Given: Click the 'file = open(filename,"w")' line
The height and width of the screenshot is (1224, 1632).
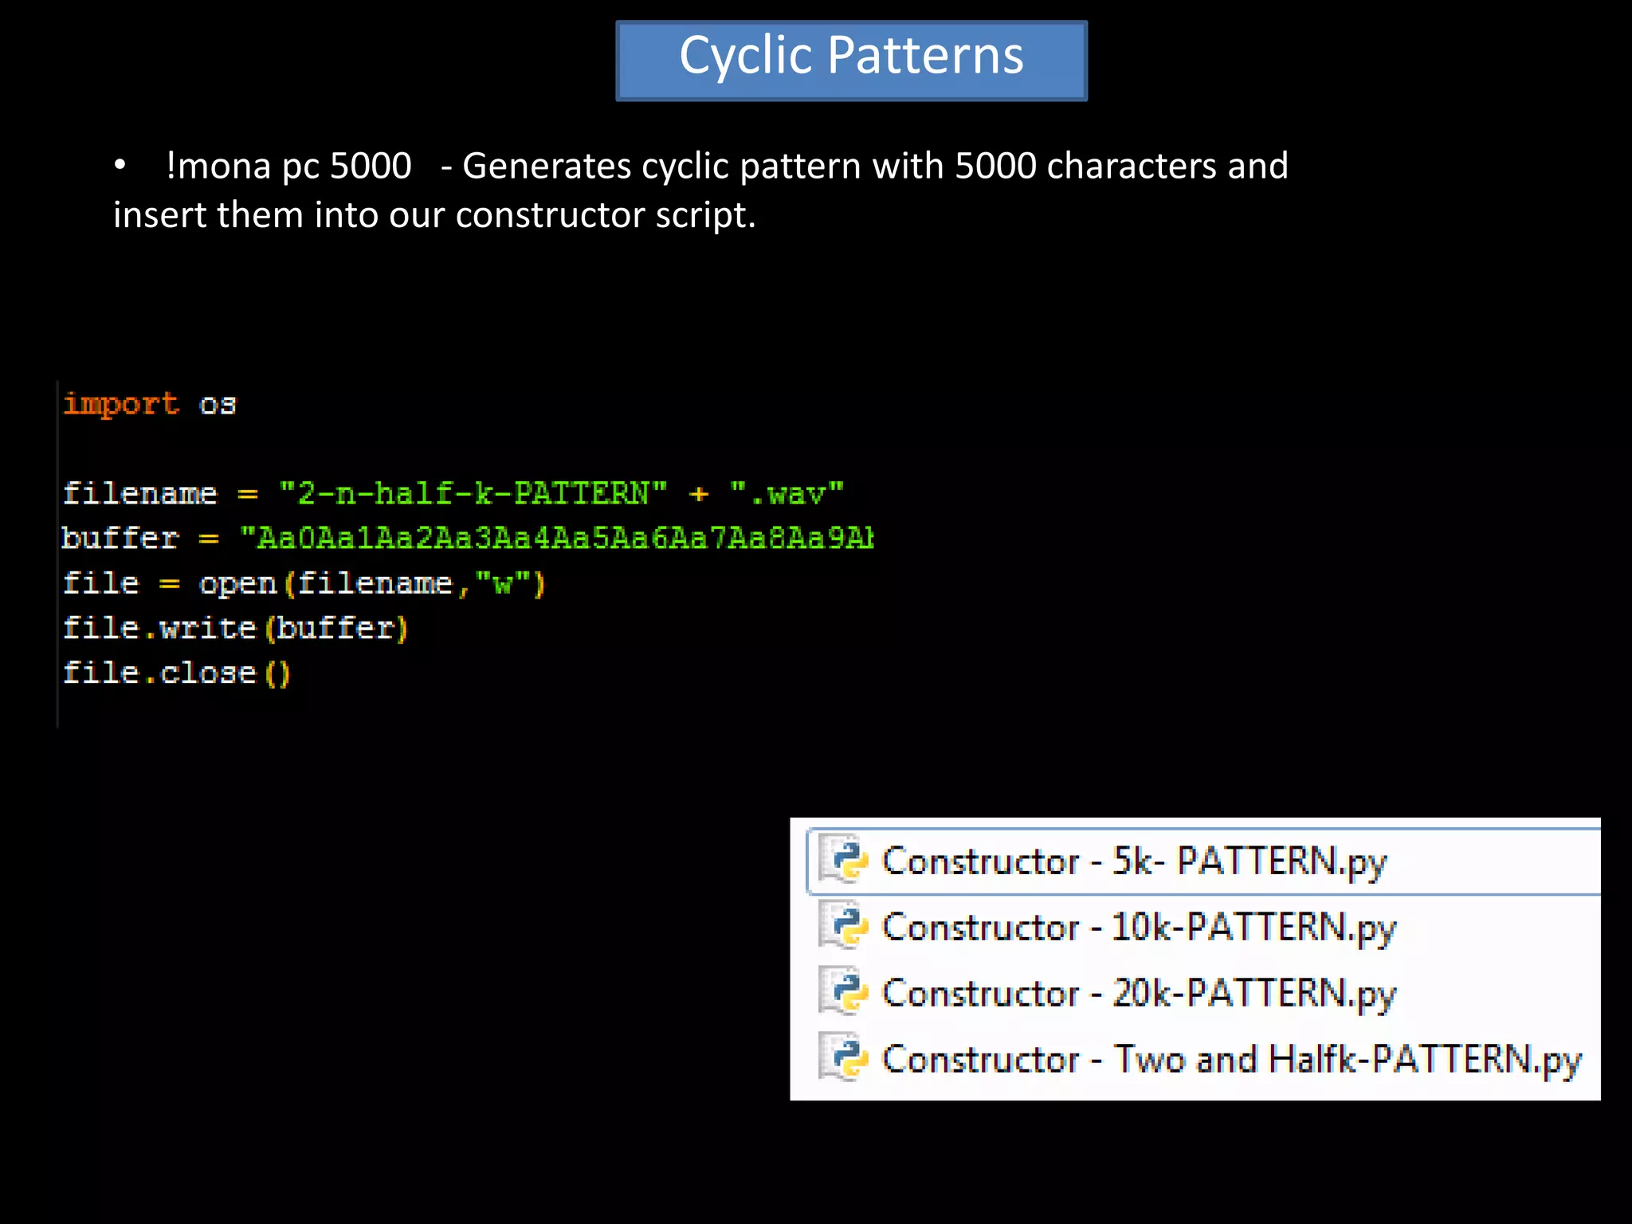Looking at the screenshot, I should pos(304,583).
